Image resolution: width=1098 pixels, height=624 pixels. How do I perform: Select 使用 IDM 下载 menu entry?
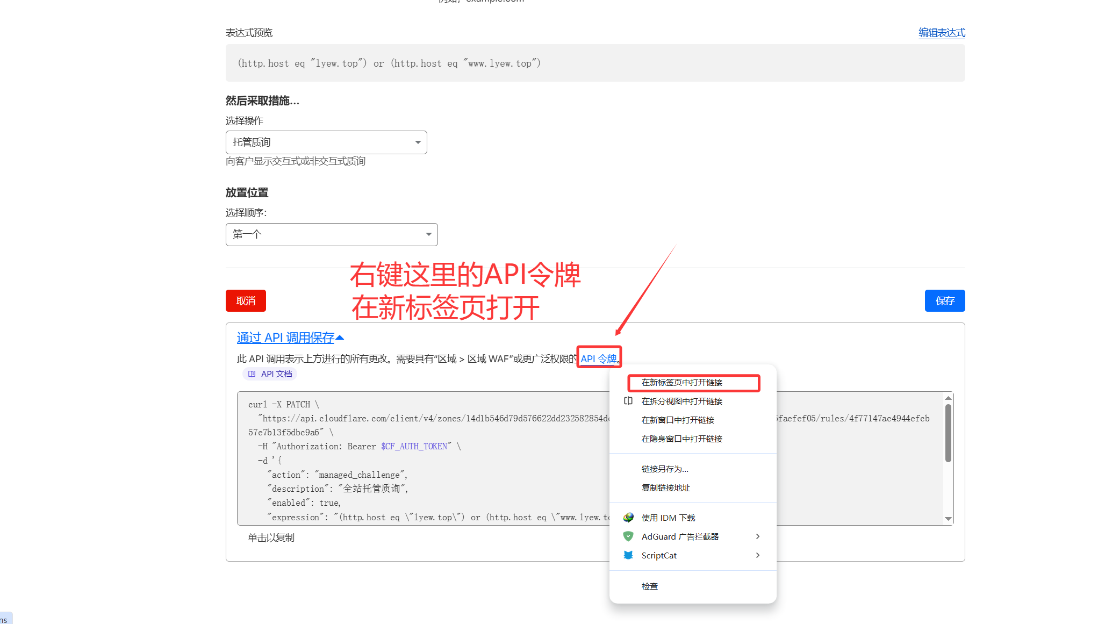coord(693,518)
